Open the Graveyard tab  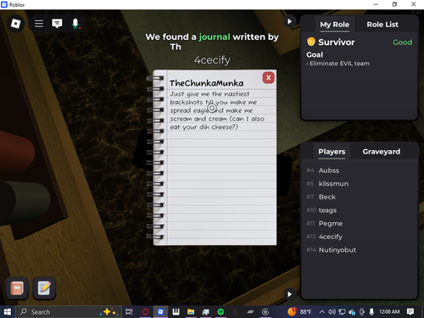pyautogui.click(x=382, y=152)
